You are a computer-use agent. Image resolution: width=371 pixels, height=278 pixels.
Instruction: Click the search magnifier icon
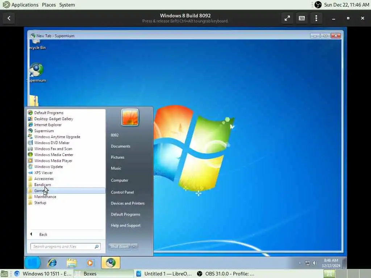tap(96, 247)
